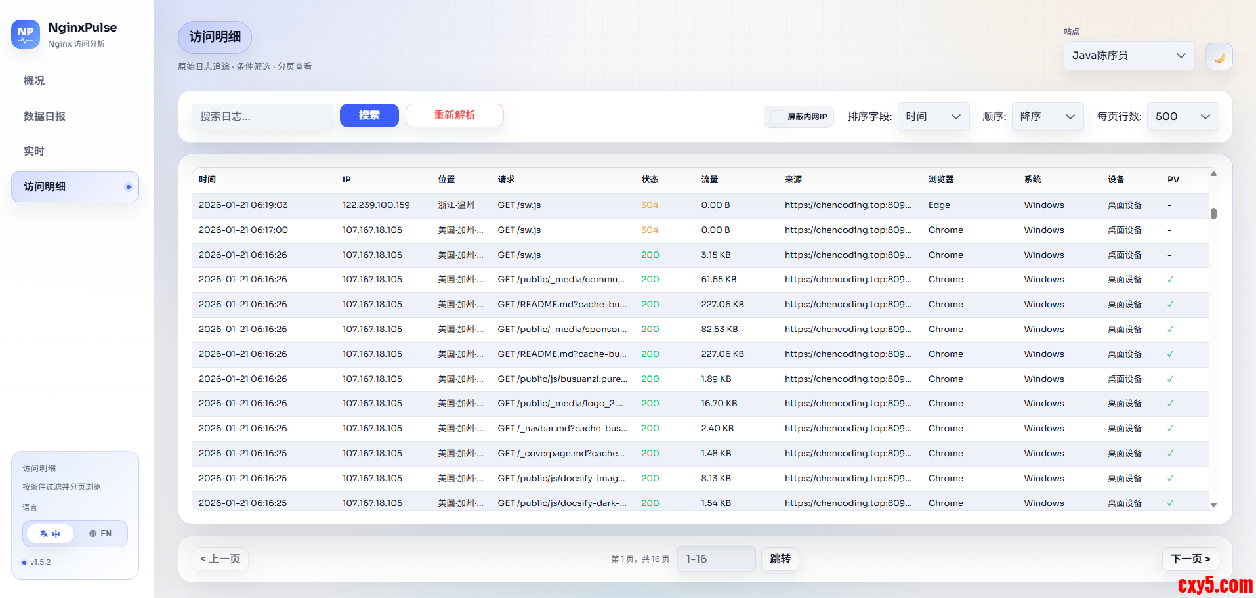
Task: Click the translate icon on Chinese language button
Action: click(44, 534)
